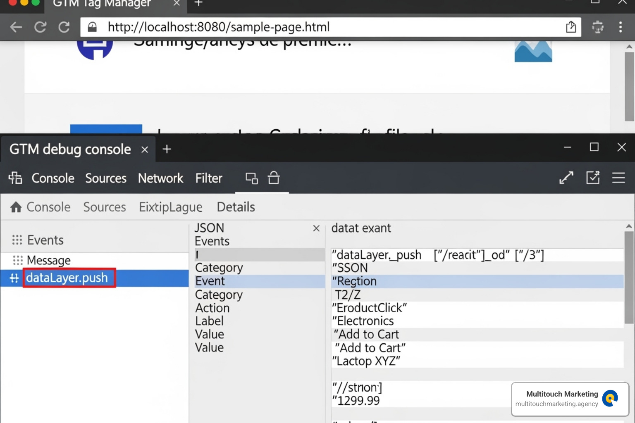Close the JSON panel
Viewport: 635px width, 423px height.
pos(316,228)
